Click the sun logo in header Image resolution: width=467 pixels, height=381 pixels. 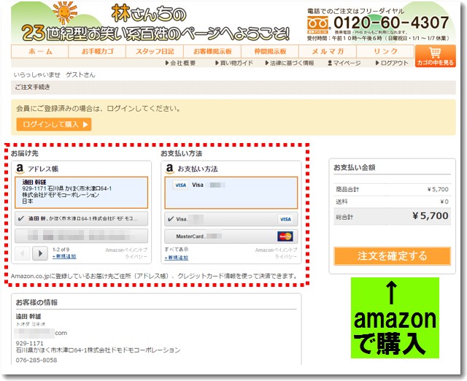click(65, 12)
